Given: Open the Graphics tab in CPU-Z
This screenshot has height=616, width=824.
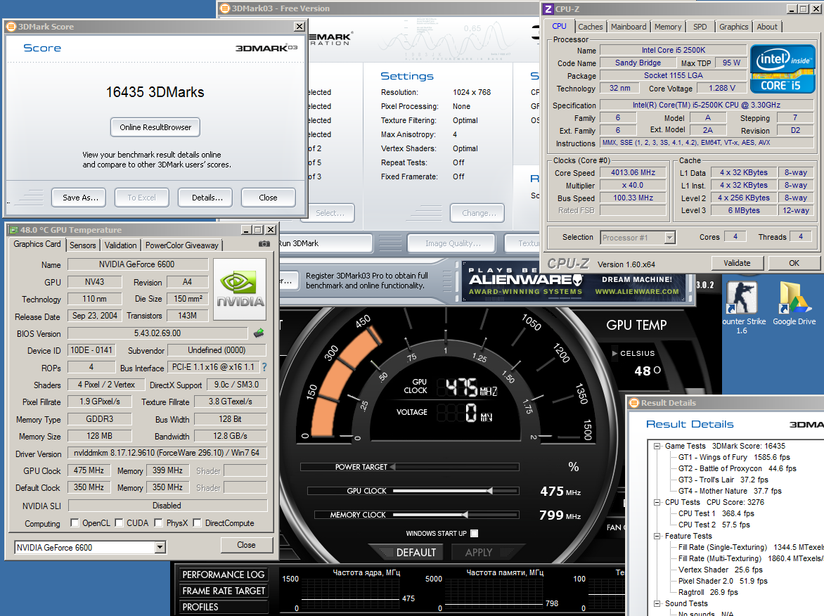Looking at the screenshot, I should click(733, 27).
